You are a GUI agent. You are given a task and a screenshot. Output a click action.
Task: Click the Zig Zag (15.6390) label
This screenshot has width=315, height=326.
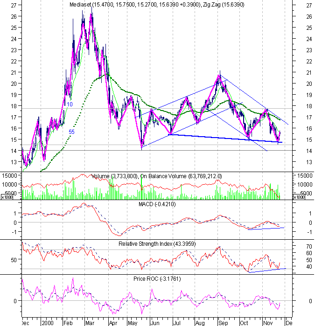(x=224, y=5)
